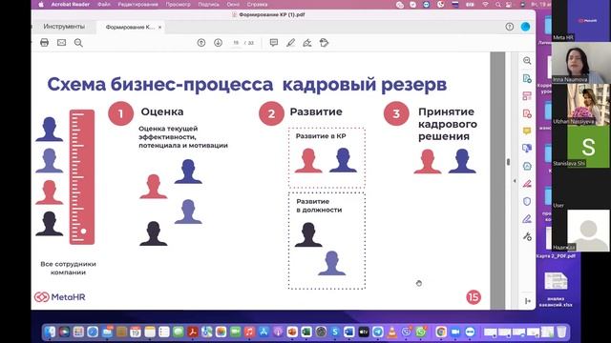Open the Fill & Sign pen in right pane
Image resolution: width=611 pixels, height=343 pixels.
pyautogui.click(x=527, y=219)
